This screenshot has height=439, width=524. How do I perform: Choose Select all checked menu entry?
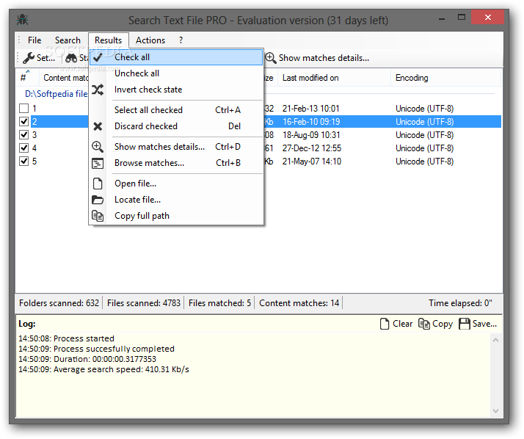pos(176,110)
